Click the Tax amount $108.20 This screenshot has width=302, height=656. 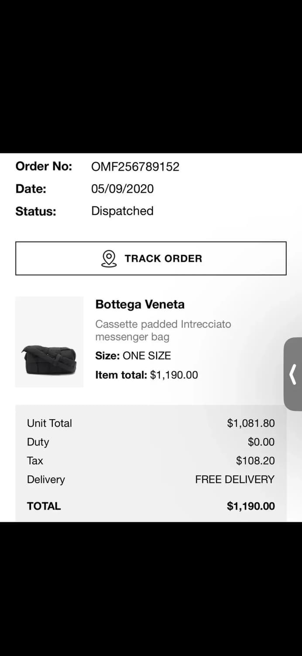tap(255, 461)
